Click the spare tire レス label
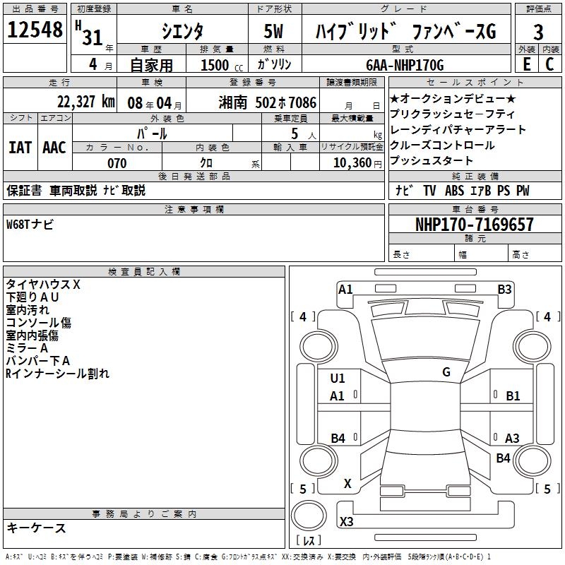 point(309,540)
